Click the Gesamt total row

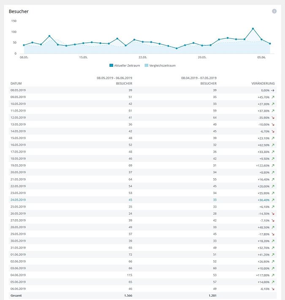tap(16, 296)
